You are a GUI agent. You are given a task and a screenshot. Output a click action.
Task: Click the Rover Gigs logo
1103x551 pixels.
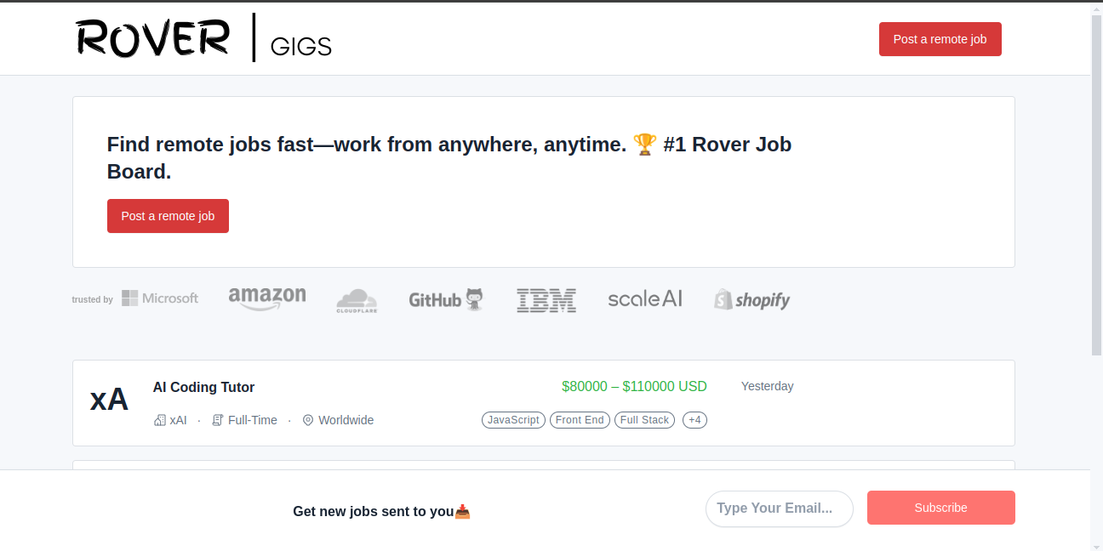click(203, 38)
